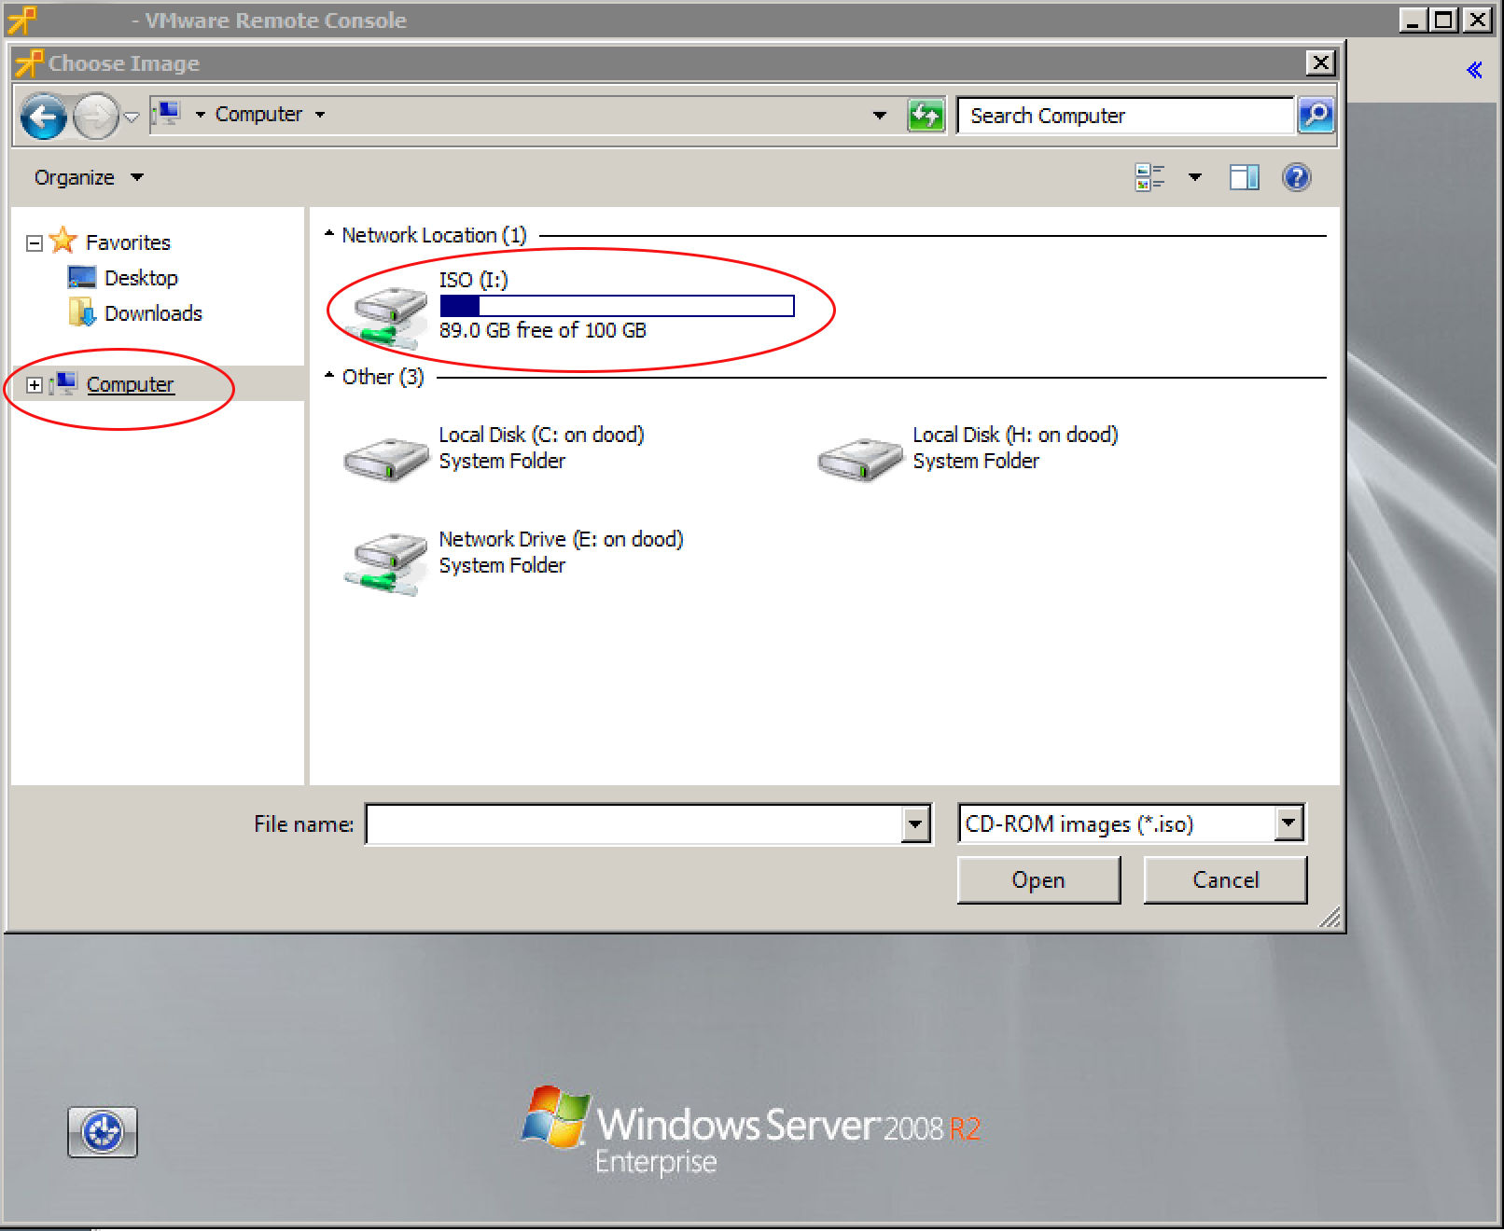Image resolution: width=1504 pixels, height=1231 pixels.
Task: Click Ease of Access button on login screen
Action: (103, 1132)
